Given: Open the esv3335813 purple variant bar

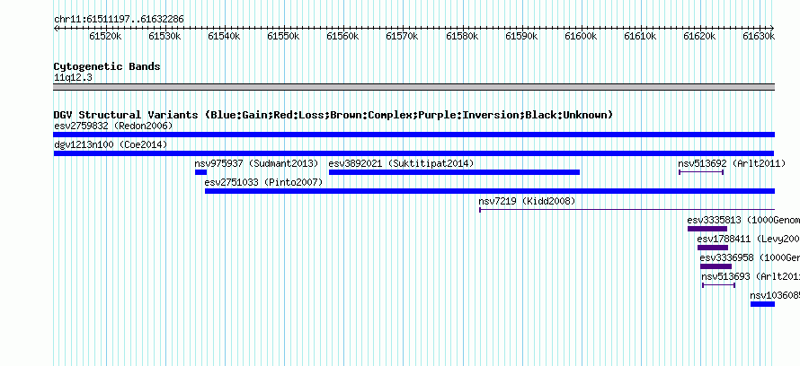Looking at the screenshot, I should pos(707,229).
